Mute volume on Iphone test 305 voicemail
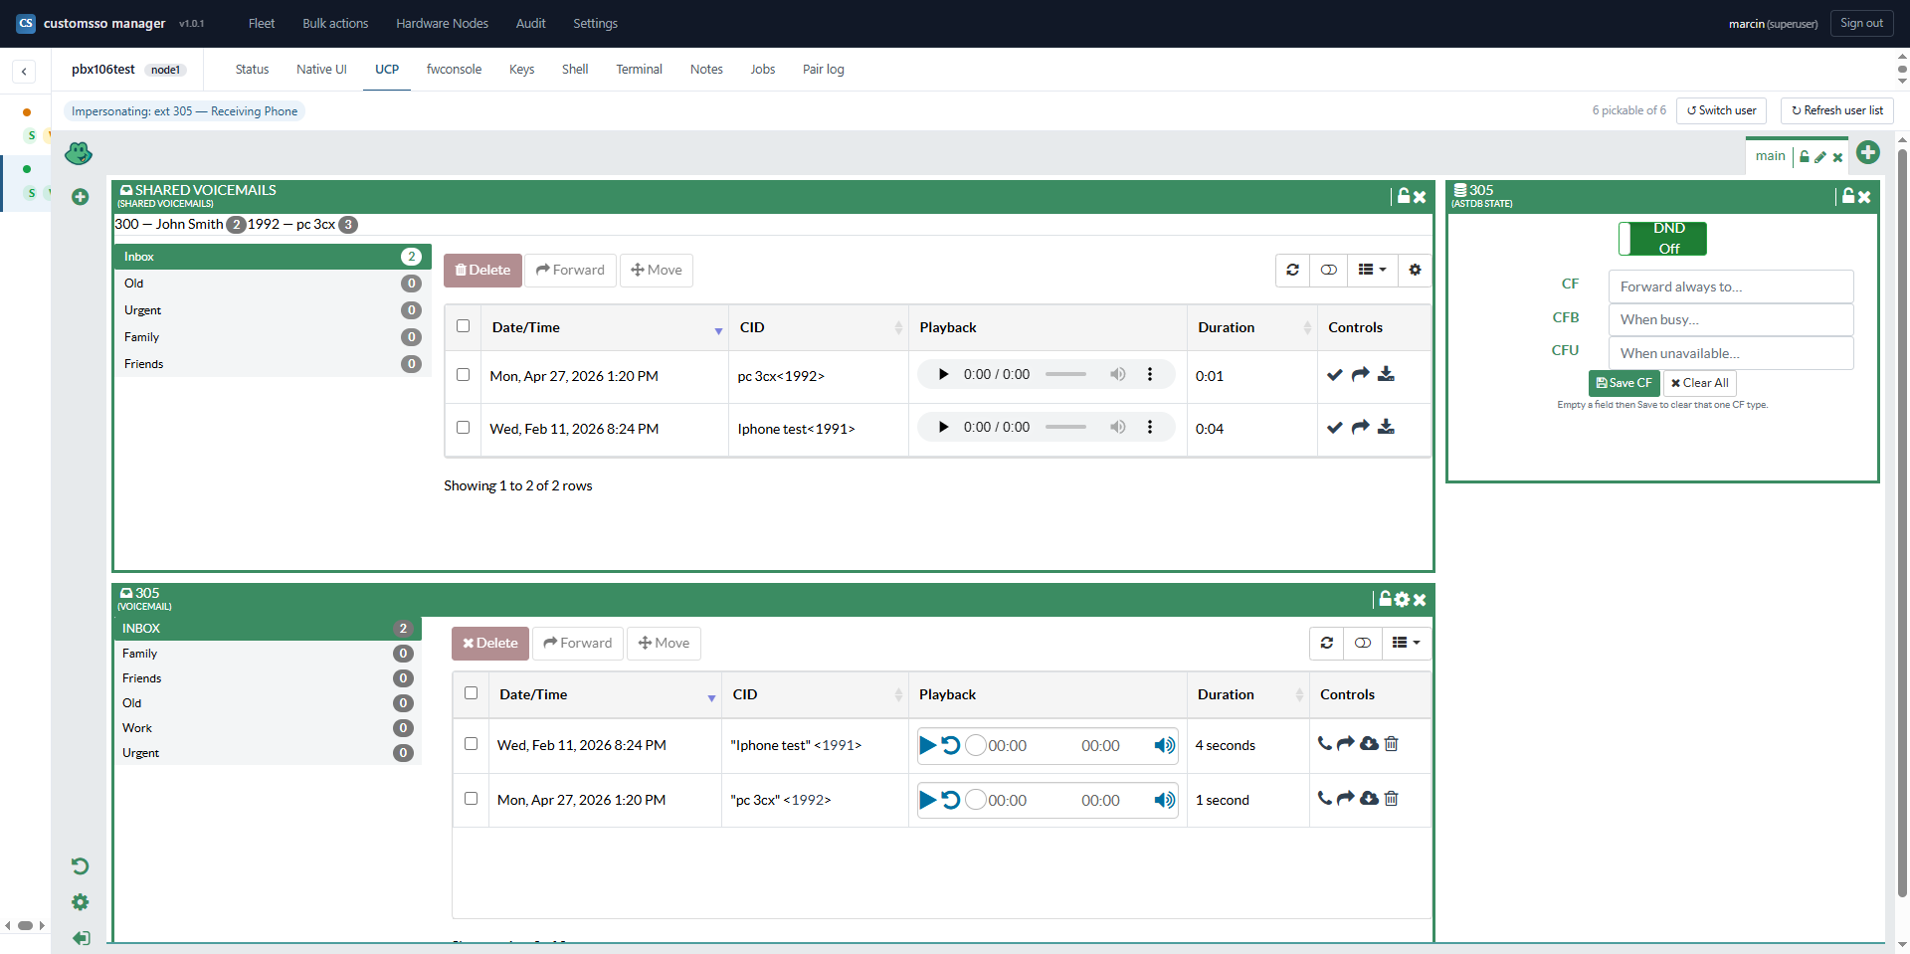Viewport: 1910px width, 954px height. pos(1165,745)
